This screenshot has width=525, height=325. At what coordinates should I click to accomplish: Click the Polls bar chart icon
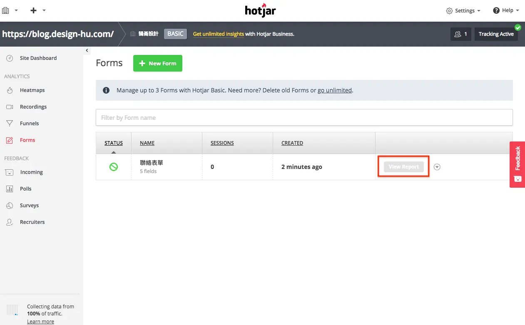[10, 189]
